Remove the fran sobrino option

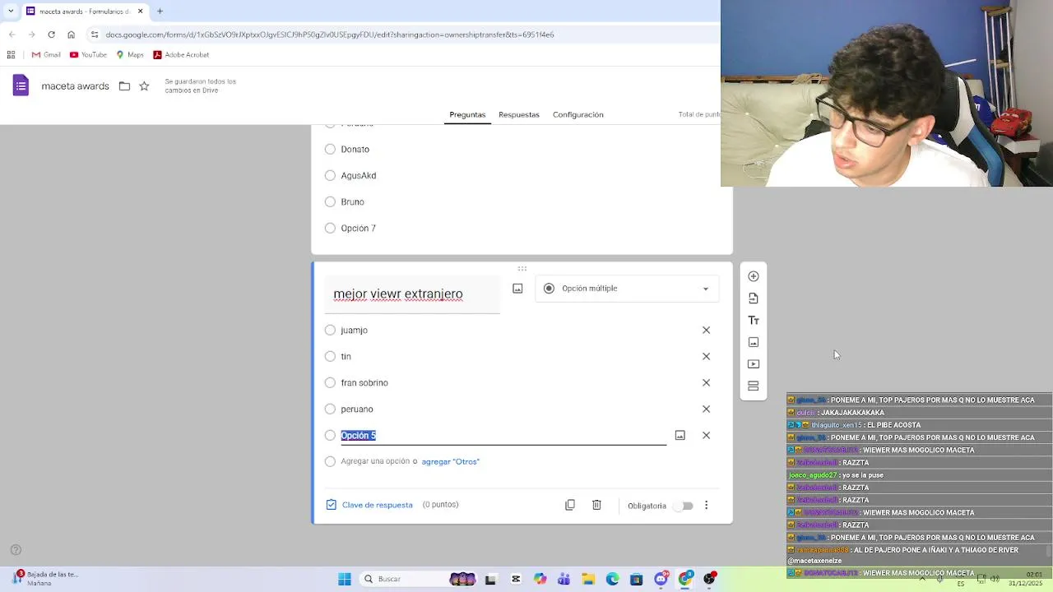click(706, 383)
